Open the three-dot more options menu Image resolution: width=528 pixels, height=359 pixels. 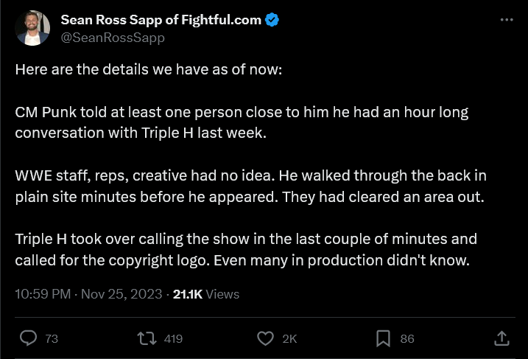(x=506, y=20)
